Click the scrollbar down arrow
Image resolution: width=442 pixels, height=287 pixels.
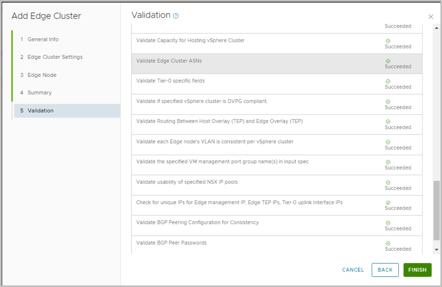click(437, 250)
